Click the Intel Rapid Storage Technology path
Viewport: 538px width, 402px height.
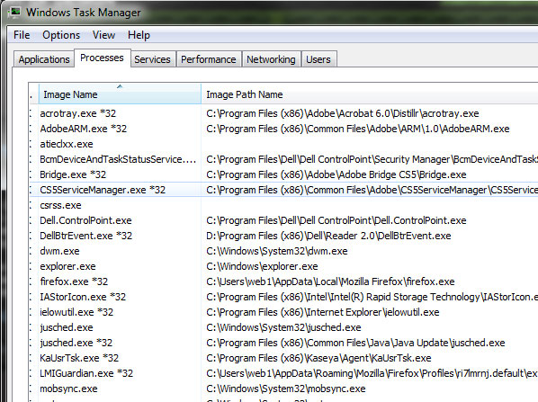[x=372, y=297]
